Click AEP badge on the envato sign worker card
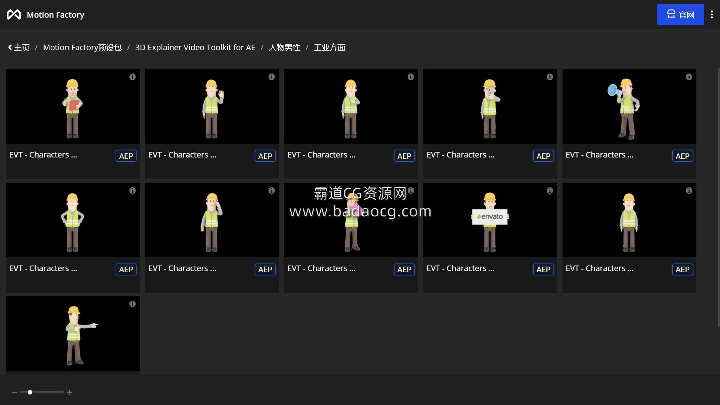 [543, 269]
